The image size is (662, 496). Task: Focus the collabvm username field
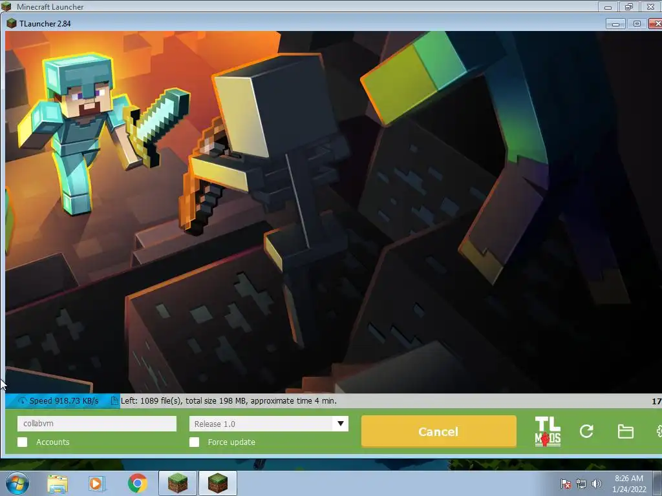[x=97, y=424]
